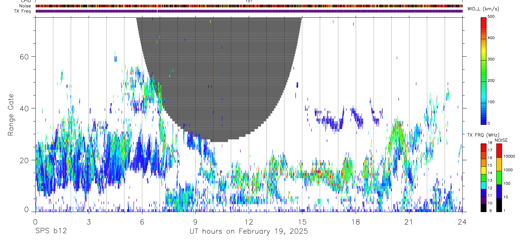Click the 11 tick on the TX FRQ legend
The height and width of the screenshot is (240, 520).
(490, 196)
